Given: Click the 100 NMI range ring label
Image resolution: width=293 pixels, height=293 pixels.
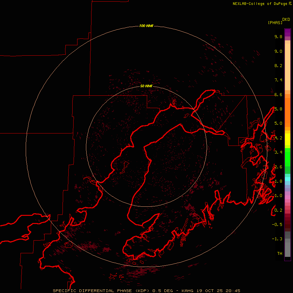Looking at the screenshot, I should point(146,26).
